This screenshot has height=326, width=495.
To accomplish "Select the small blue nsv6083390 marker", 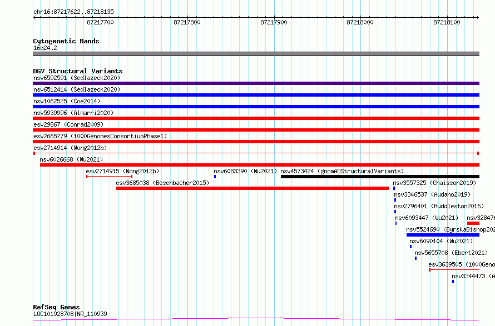I will coord(215,177).
